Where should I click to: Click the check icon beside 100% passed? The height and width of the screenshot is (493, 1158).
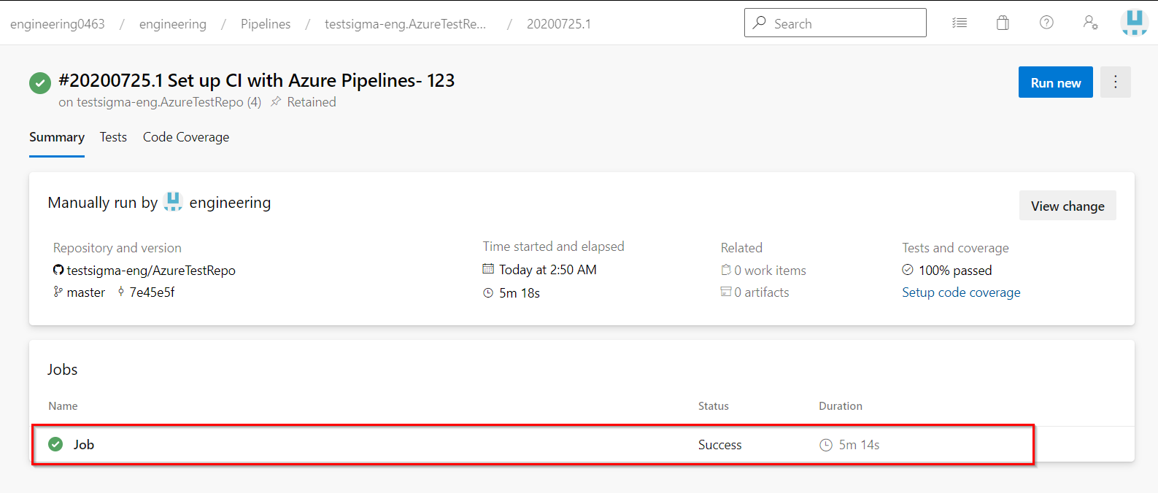coord(908,270)
